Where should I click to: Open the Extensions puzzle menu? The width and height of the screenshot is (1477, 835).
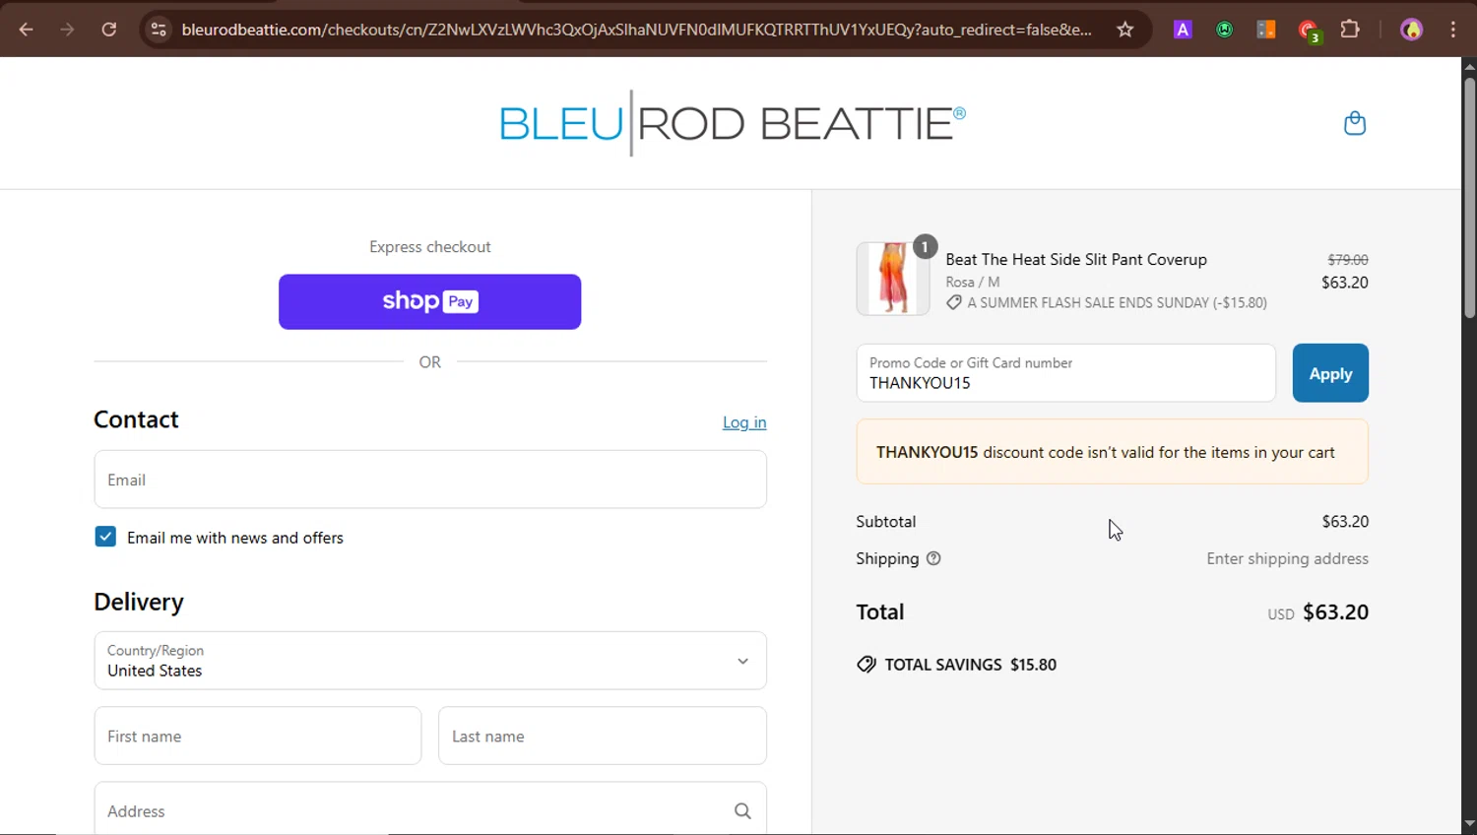pyautogui.click(x=1350, y=30)
